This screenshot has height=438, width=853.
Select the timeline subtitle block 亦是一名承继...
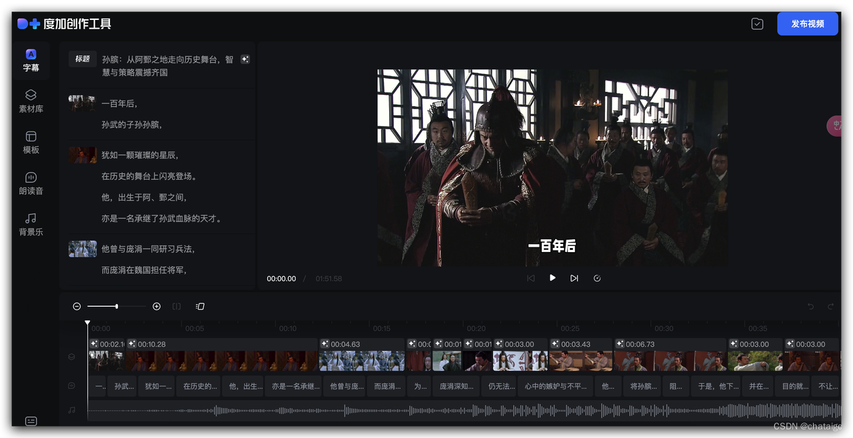pyautogui.click(x=293, y=386)
